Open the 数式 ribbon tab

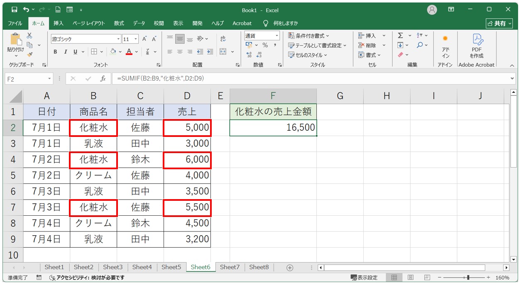click(119, 23)
